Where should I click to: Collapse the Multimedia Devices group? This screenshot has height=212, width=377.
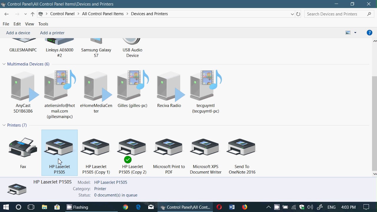coord(4,64)
